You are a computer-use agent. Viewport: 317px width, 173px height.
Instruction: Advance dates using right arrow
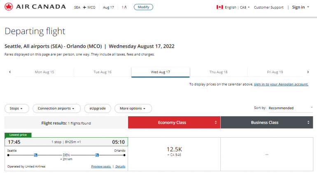(x=308, y=72)
